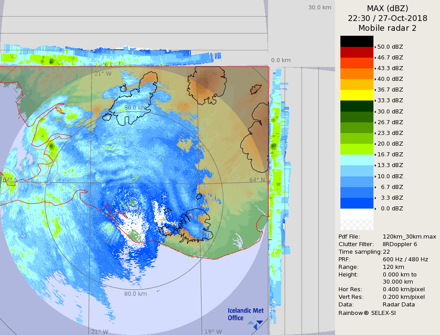Viewport: 440px width, 335px height.
Task: Click the Mobile radar 2 label
Action: click(x=387, y=28)
